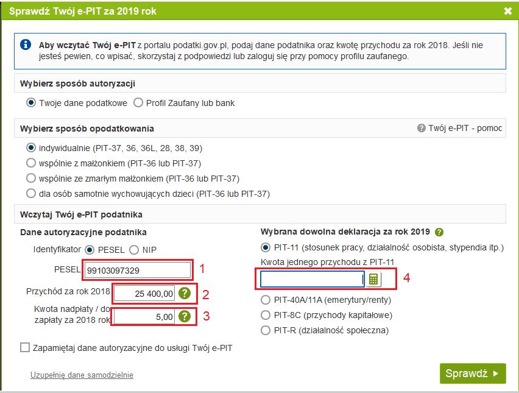This screenshot has height=393, width=519.
Task: Select PIT-8C (przychody kapitałowe) declaration
Action: coord(266,315)
